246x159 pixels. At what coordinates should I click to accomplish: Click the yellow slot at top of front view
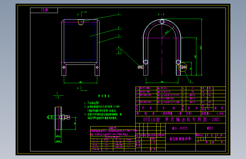[x=81, y=22]
